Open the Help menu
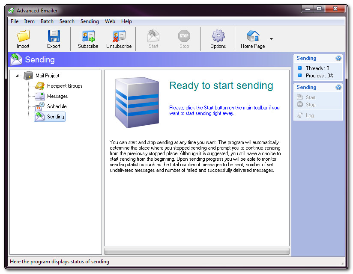The height and width of the screenshot is (274, 353). pyautogui.click(x=126, y=21)
